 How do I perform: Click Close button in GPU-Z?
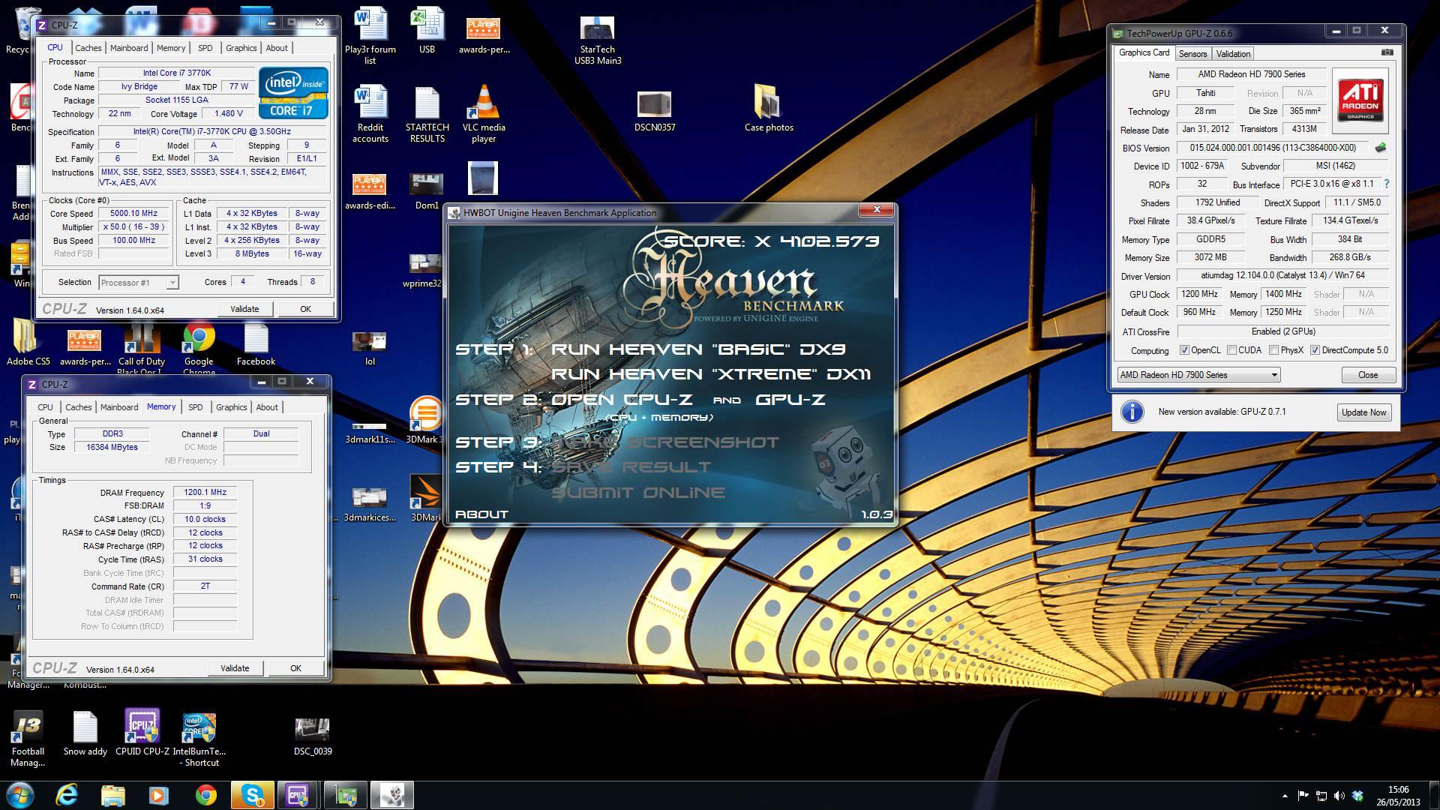pyautogui.click(x=1367, y=375)
